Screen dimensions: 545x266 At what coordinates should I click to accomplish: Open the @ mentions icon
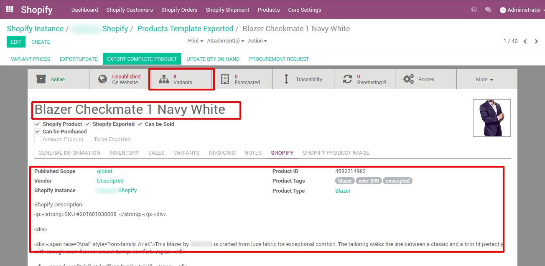474,10
